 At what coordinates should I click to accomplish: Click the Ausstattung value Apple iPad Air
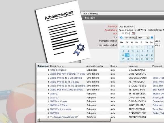[x=141, y=30]
